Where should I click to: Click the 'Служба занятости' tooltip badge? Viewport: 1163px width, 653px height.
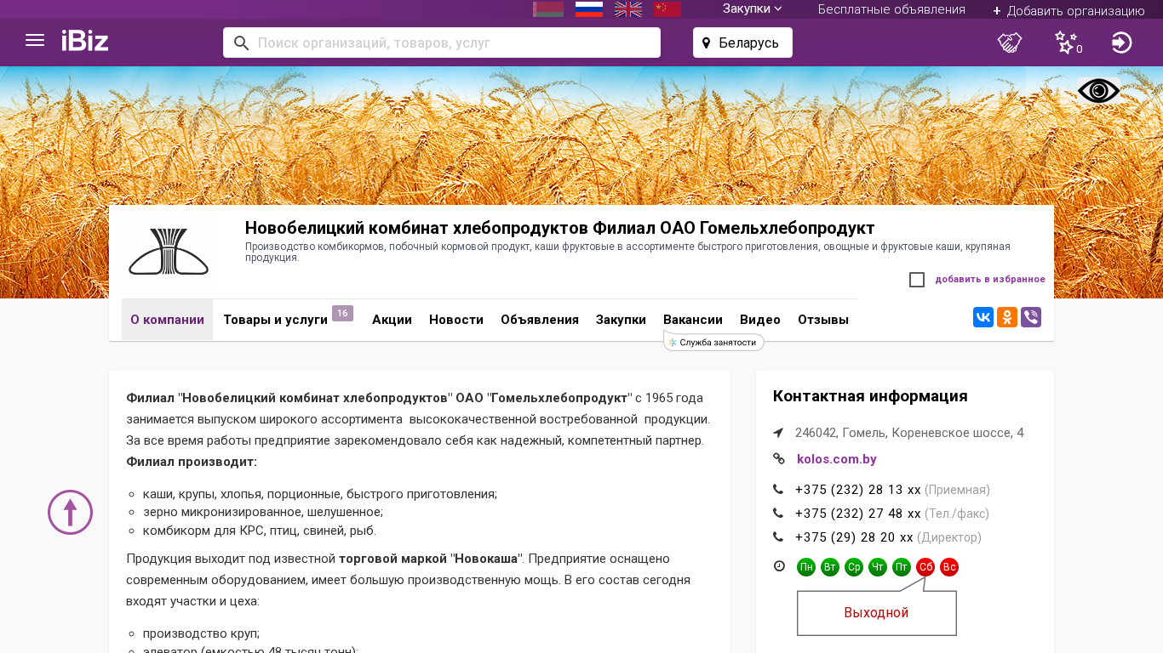pyautogui.click(x=713, y=342)
